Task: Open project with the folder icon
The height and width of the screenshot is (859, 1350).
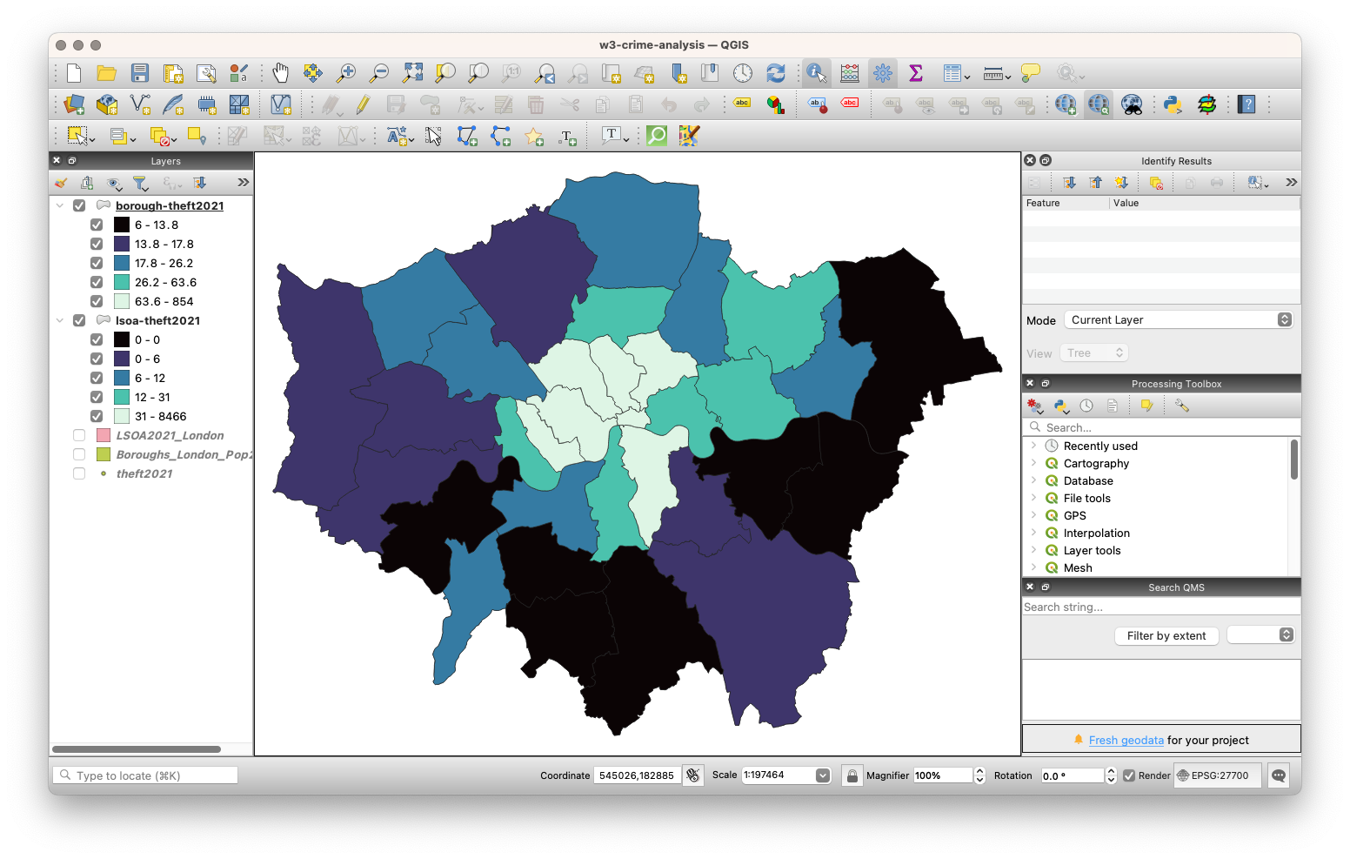Action: point(107,73)
